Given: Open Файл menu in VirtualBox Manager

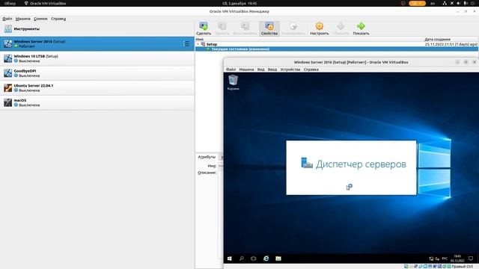Looking at the screenshot, I should [x=7, y=19].
